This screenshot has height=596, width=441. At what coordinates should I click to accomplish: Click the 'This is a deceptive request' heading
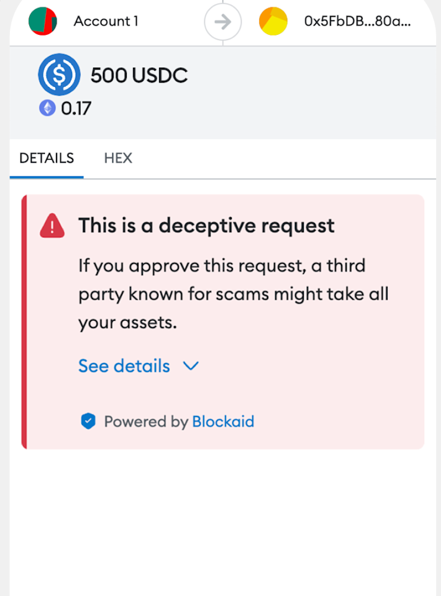click(x=206, y=226)
